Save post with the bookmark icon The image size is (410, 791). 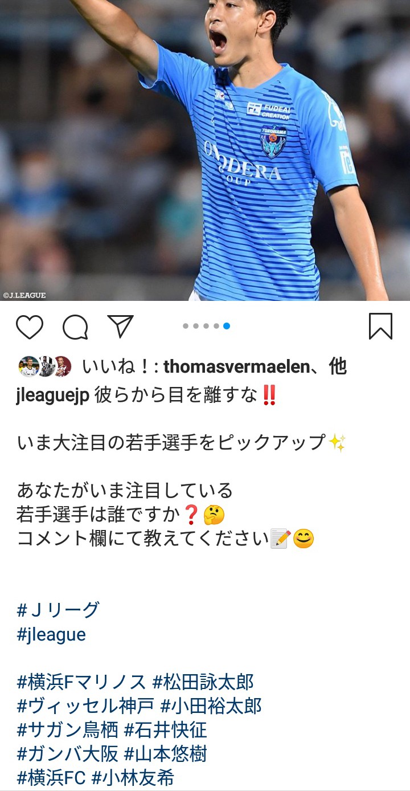tap(380, 327)
